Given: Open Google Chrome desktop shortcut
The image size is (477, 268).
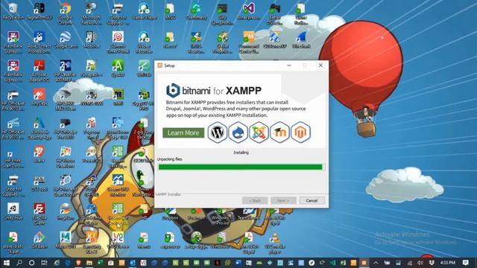Looking at the screenshot, I should (65, 13).
